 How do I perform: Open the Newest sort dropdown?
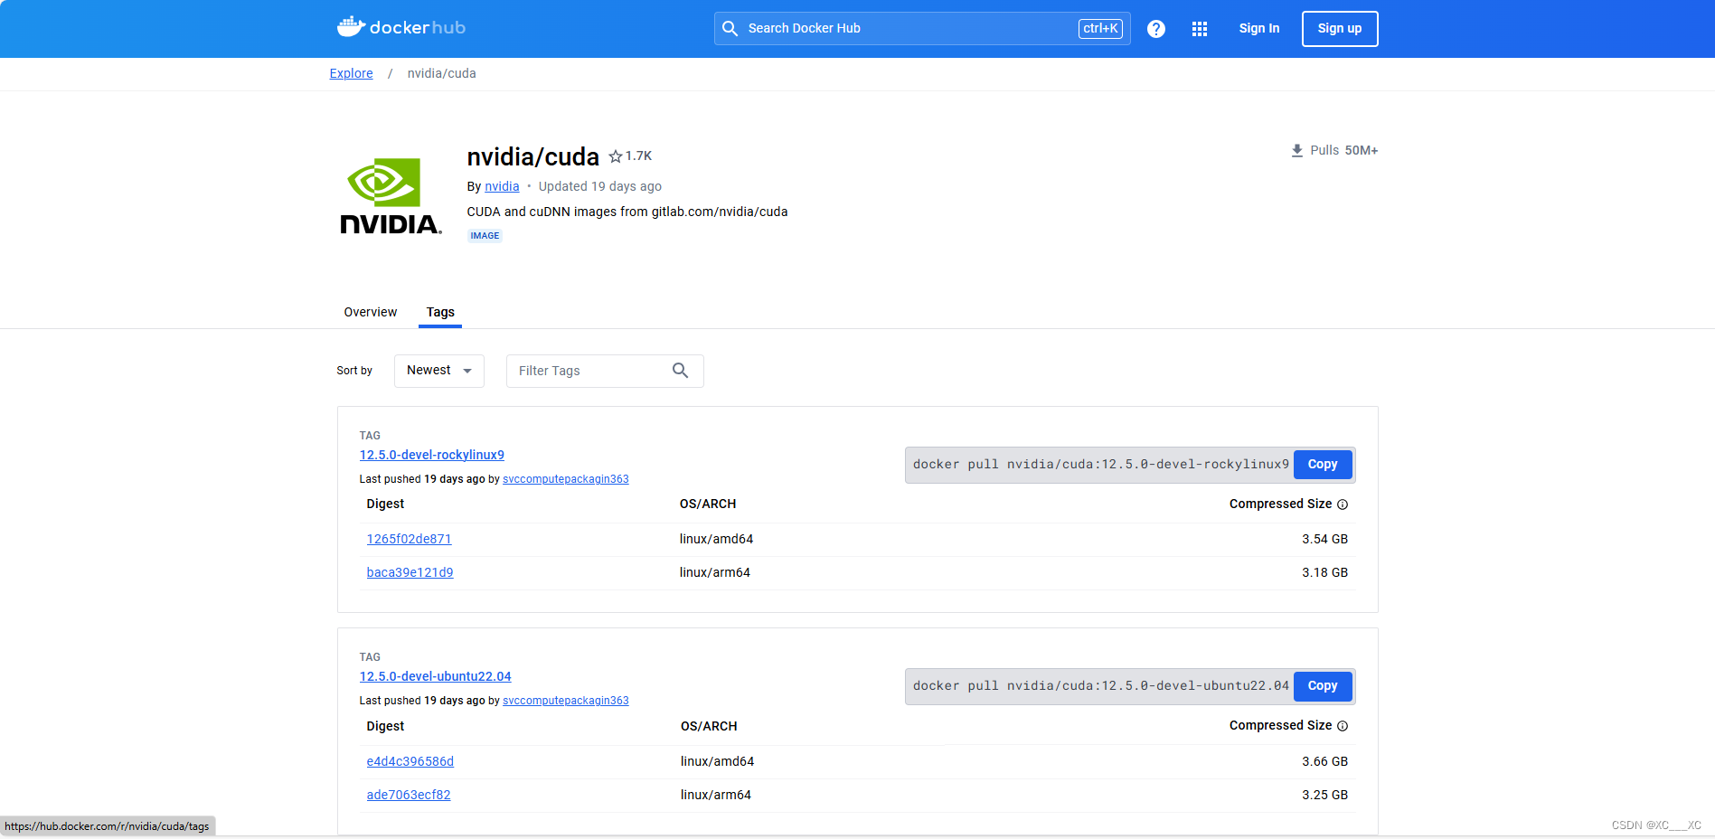point(439,371)
